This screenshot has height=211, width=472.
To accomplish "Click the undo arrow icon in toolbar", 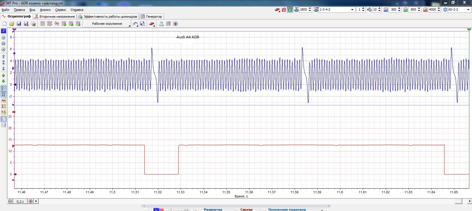I will 135,24.
